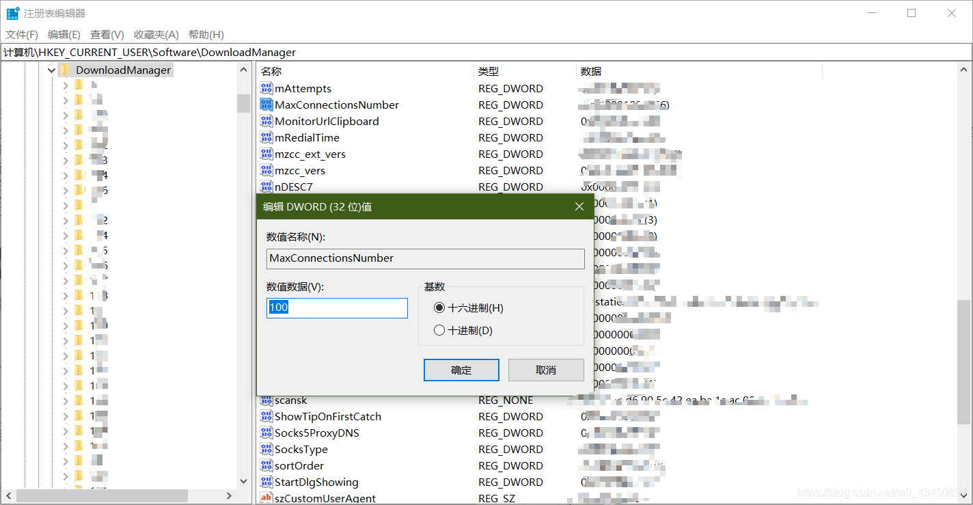Click the value list scroll up arrow

(x=964, y=70)
